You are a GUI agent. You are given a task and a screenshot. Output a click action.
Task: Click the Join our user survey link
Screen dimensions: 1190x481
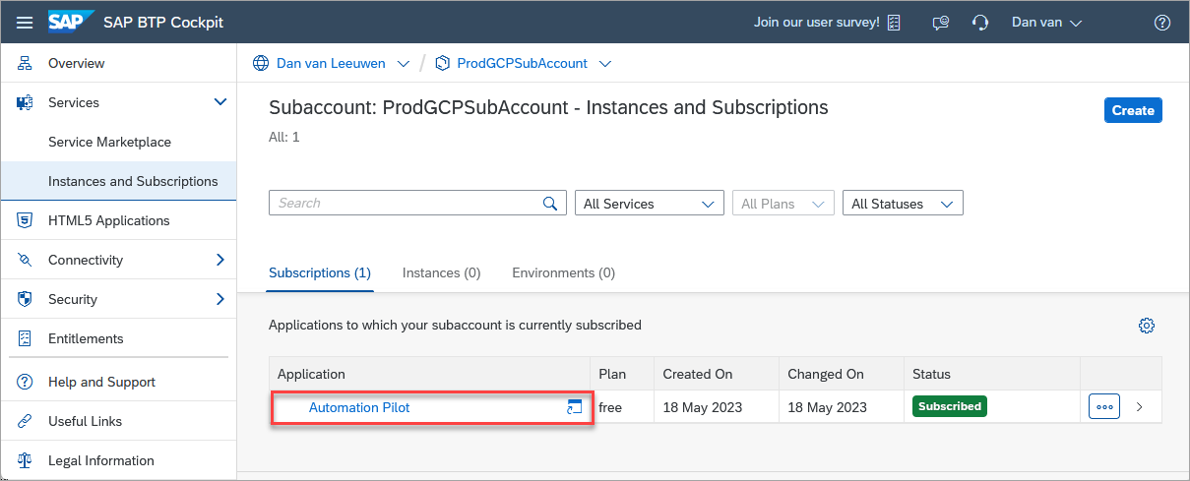[816, 22]
